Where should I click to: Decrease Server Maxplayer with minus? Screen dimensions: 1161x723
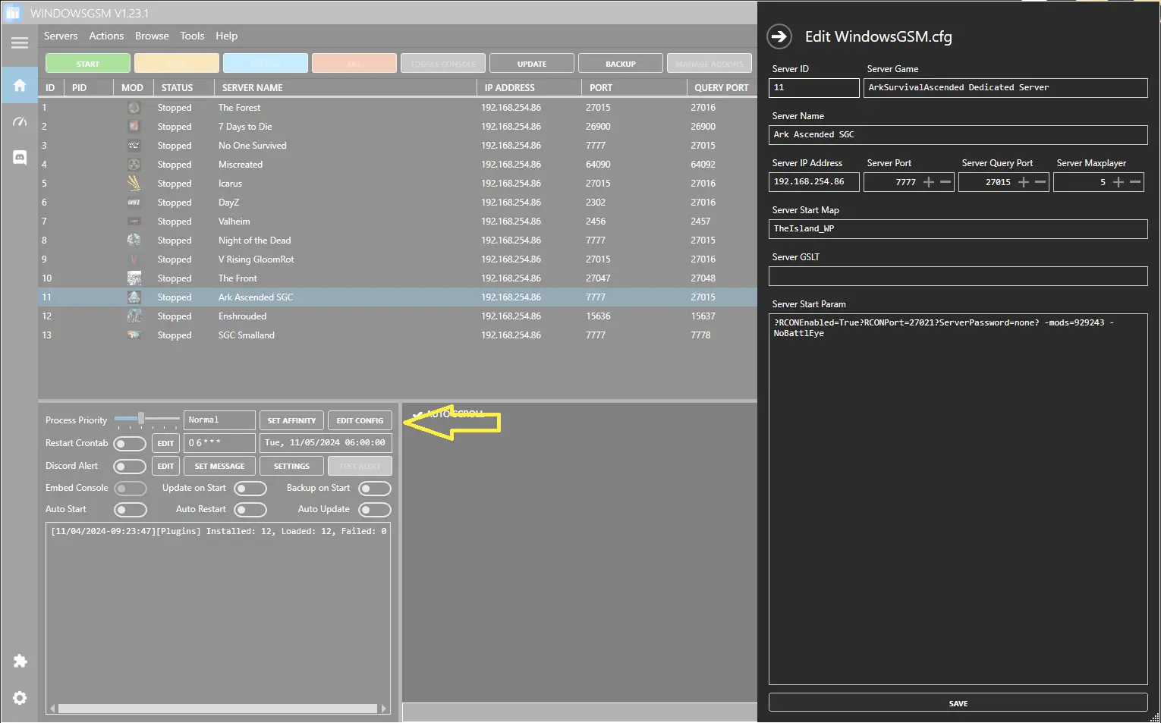(x=1135, y=182)
